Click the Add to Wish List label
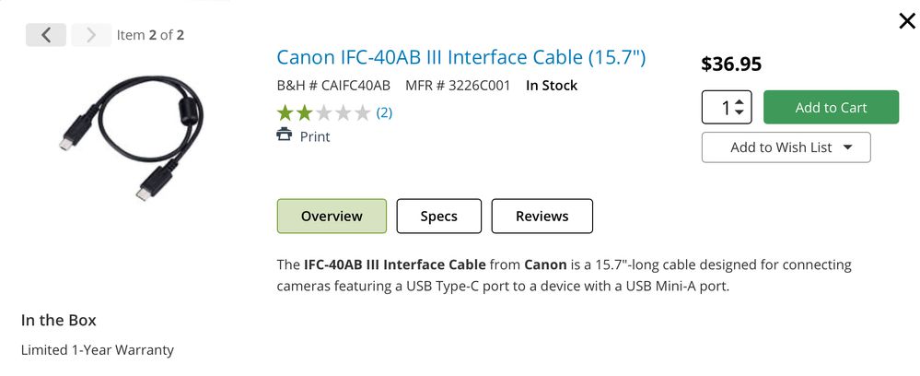This screenshot has height=376, width=920. click(x=780, y=147)
